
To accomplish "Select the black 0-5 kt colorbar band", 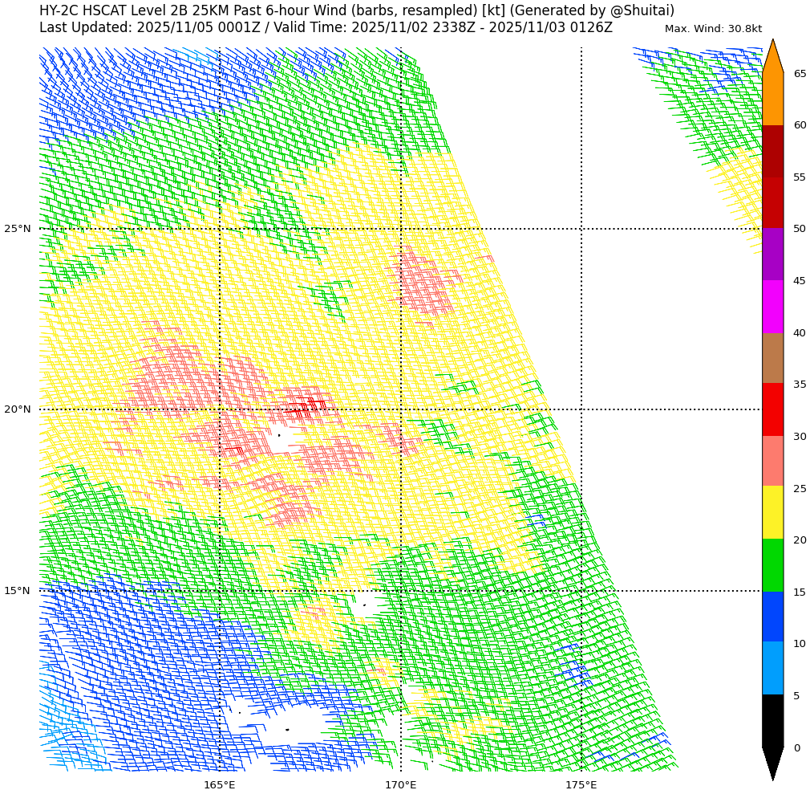I will [772, 721].
